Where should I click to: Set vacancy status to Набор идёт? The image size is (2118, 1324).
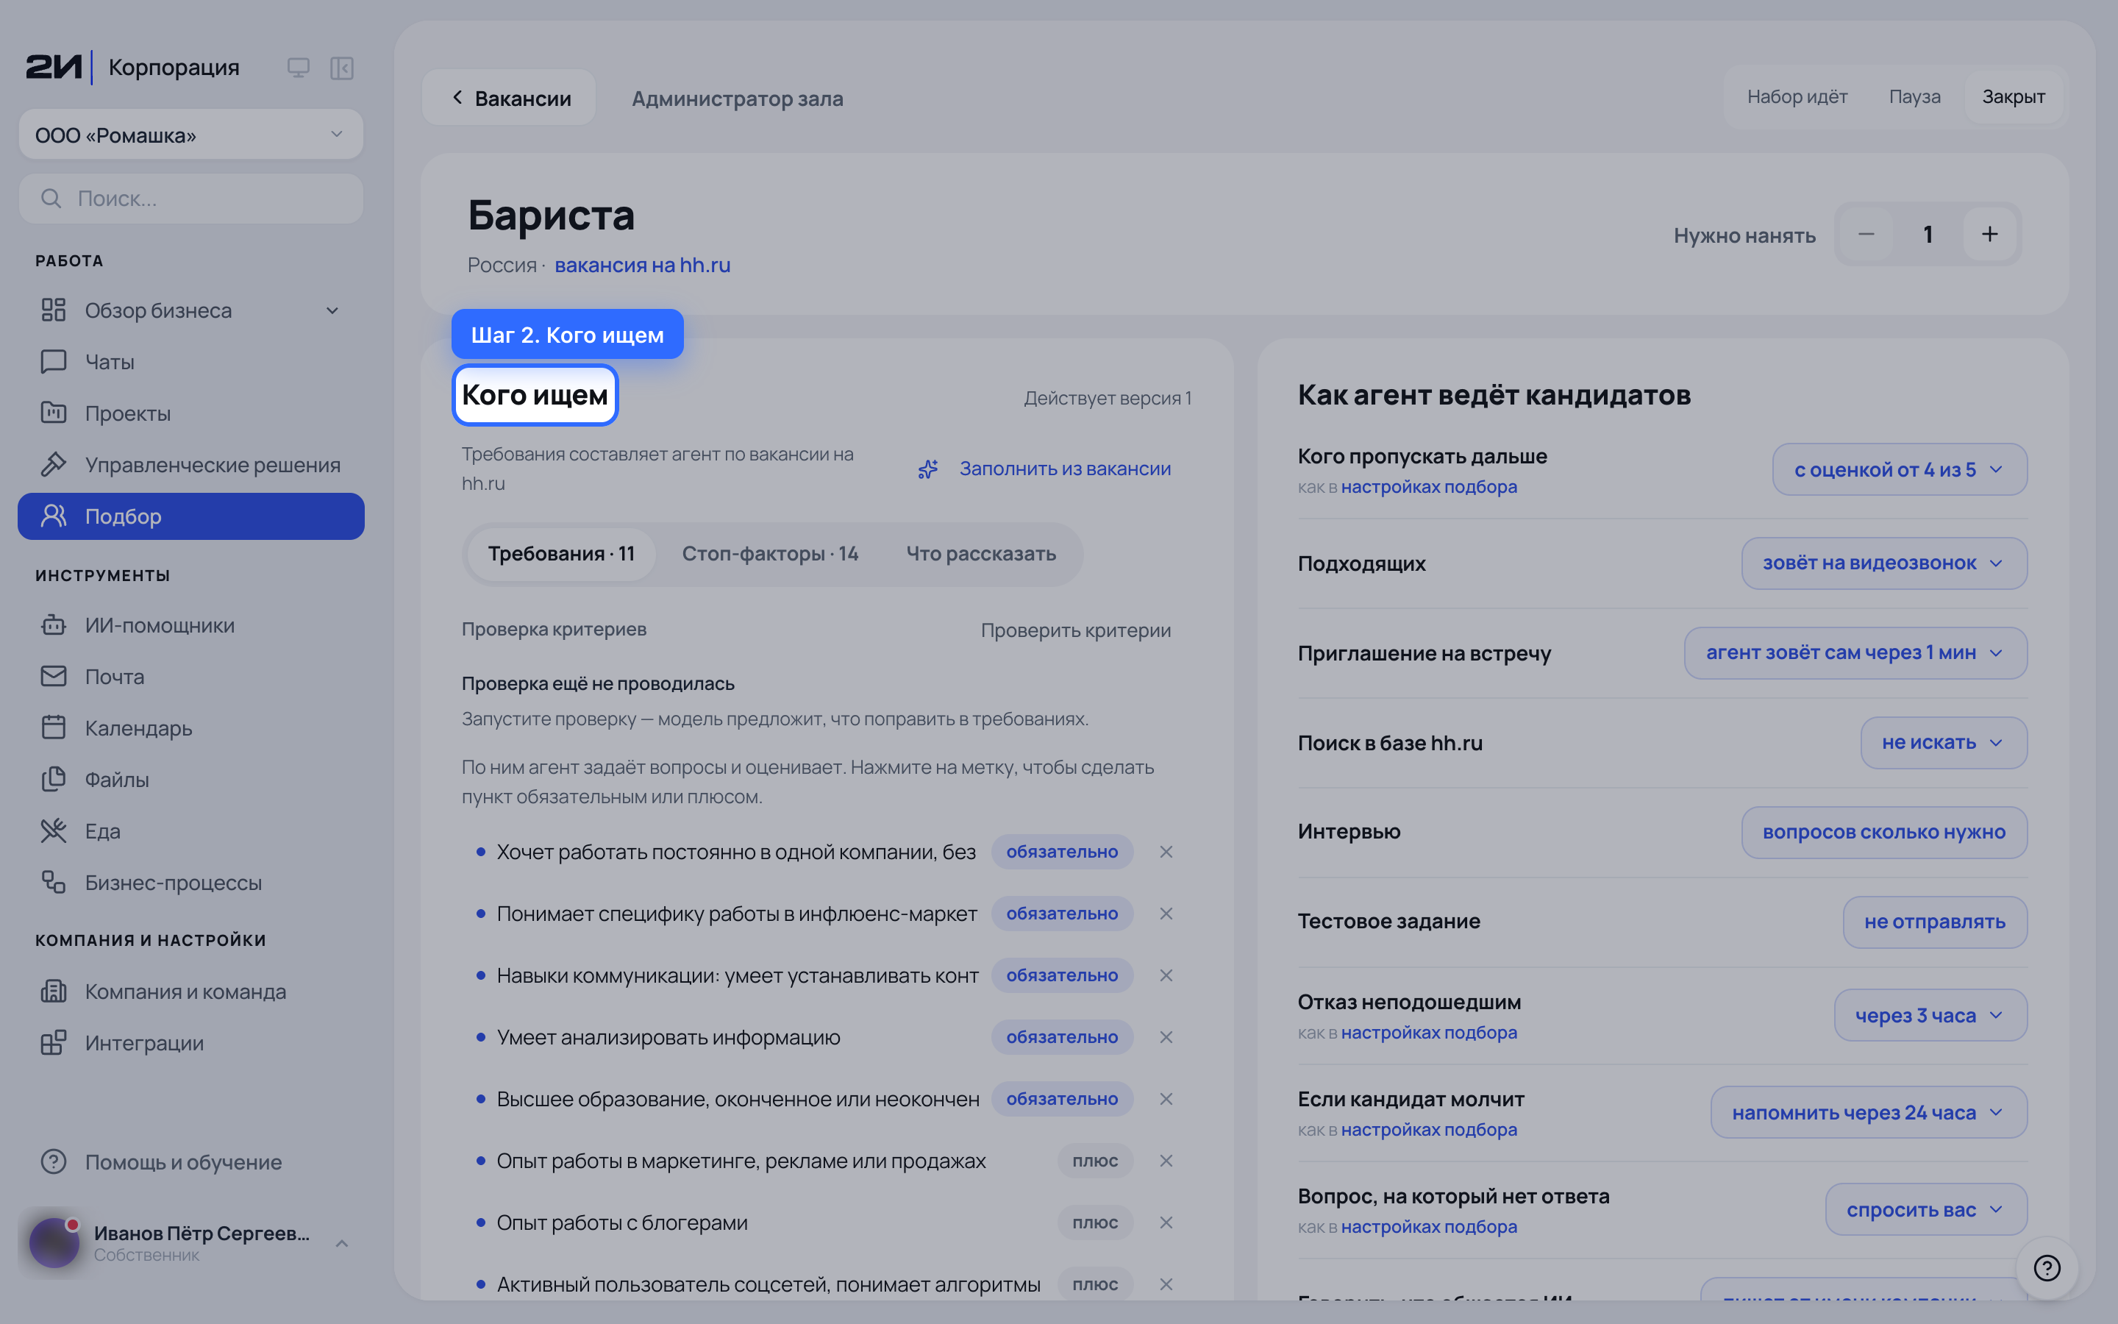[x=1797, y=96]
